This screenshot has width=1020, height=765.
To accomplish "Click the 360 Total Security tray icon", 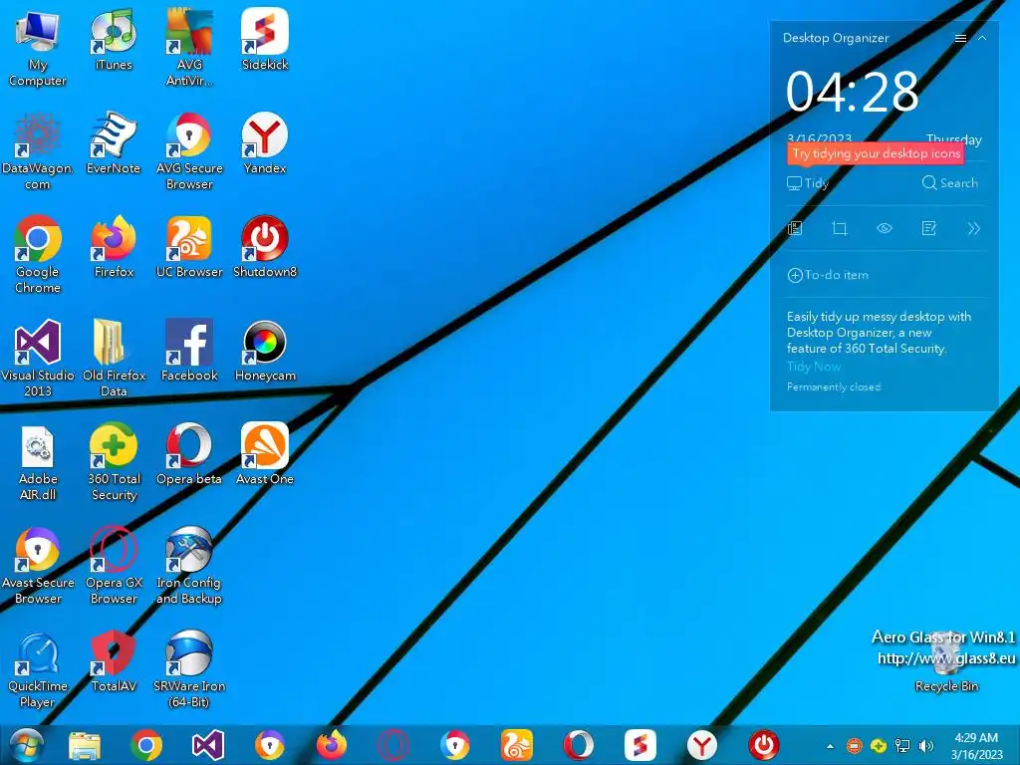I will pos(879,745).
